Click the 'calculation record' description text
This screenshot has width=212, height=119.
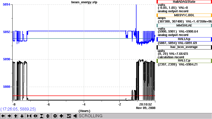click(171, 57)
